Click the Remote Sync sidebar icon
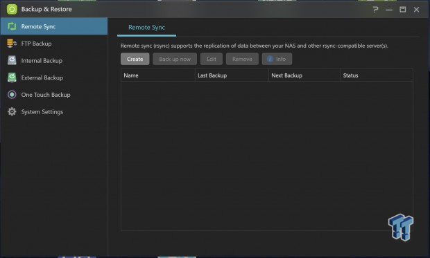This screenshot has width=430, height=258. [12, 26]
